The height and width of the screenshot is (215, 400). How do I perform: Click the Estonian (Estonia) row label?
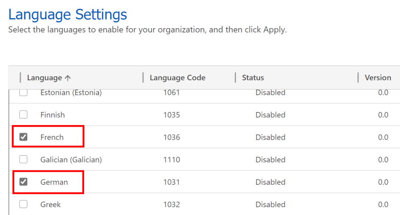pos(71,93)
